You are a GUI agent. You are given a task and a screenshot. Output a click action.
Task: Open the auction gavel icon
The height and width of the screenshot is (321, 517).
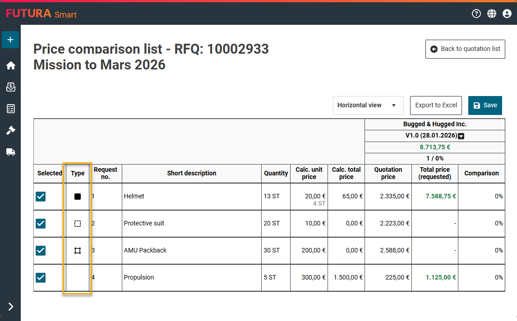[x=10, y=130]
